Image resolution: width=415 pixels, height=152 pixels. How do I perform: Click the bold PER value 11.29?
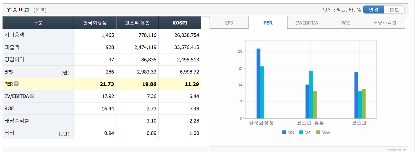192,84
